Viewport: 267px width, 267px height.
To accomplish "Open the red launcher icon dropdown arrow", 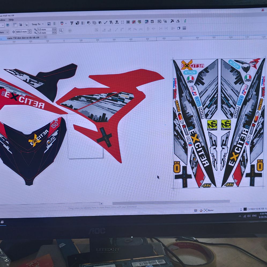I will pyautogui.click(x=66, y=24).
